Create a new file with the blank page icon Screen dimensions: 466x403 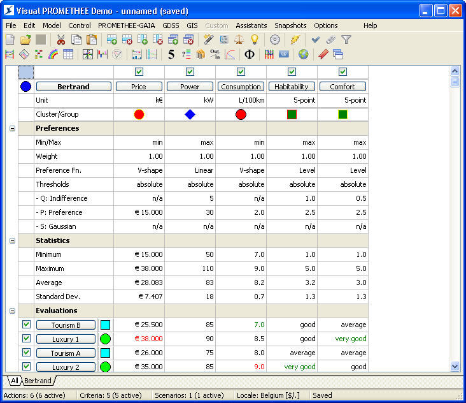coord(10,40)
